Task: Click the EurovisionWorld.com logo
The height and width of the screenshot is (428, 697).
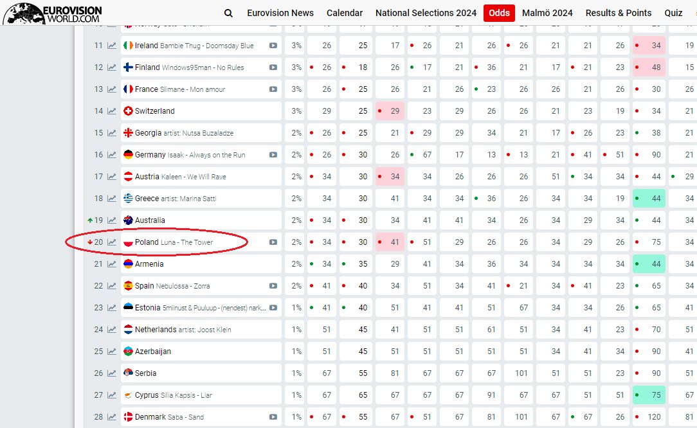Action: 51,13
